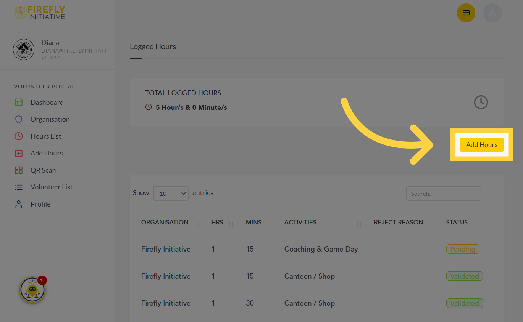This screenshot has height=322, width=523.
Task: Click the yellow card icon in the header
Action: click(x=466, y=13)
